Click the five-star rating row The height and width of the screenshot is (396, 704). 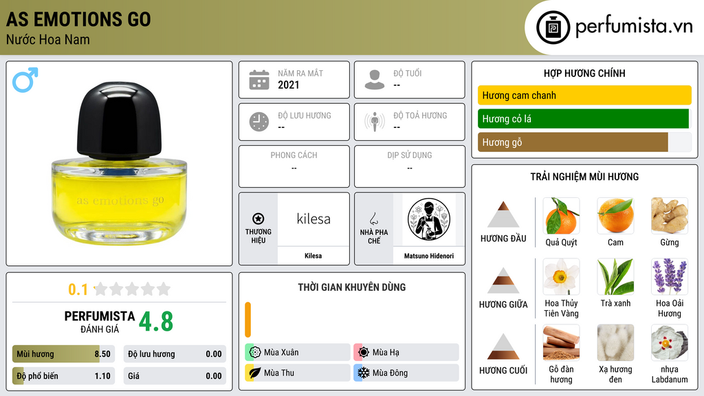[x=132, y=289]
